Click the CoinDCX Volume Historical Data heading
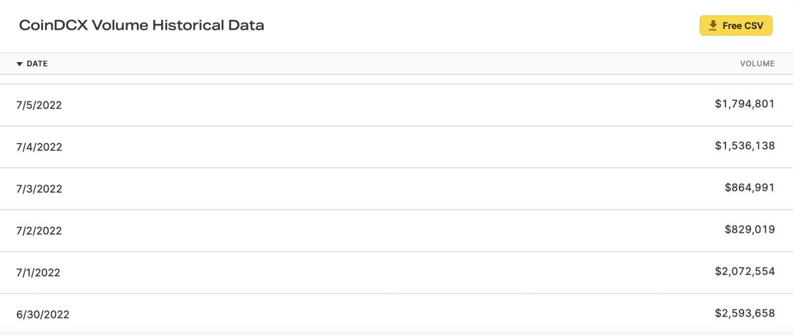 point(141,26)
